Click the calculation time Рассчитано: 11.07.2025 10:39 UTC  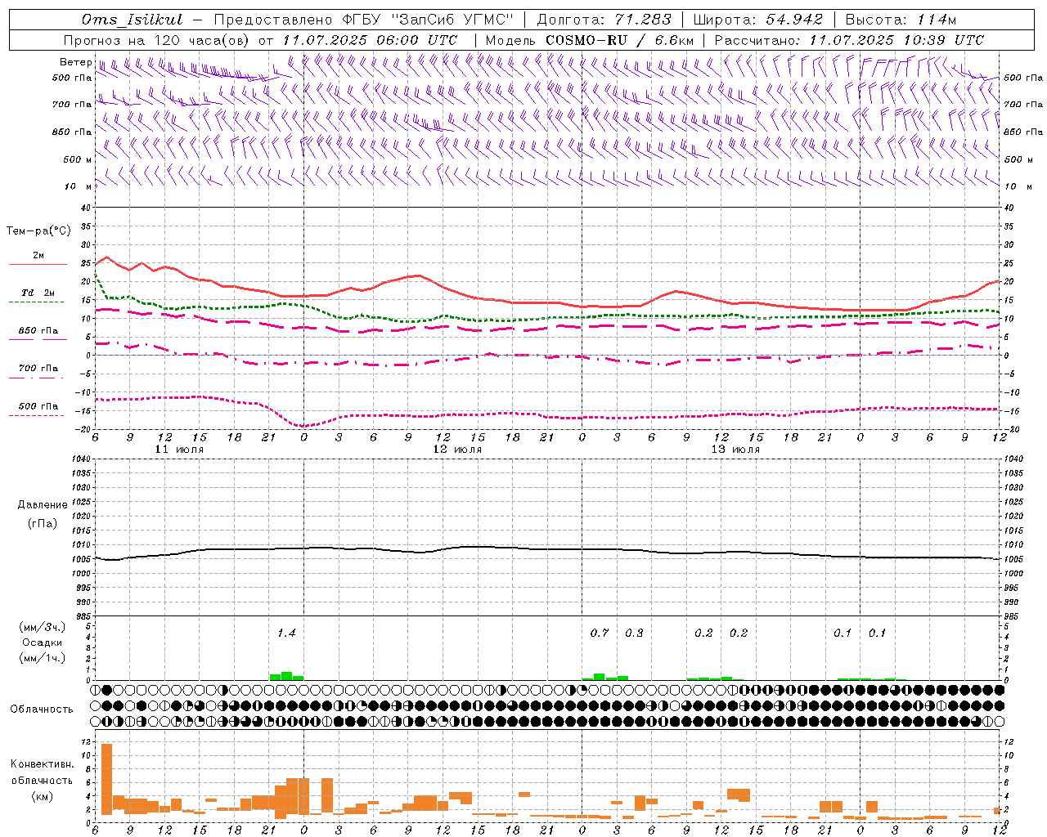(849, 40)
